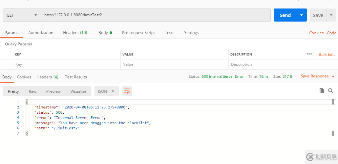Click the VALUE column header
Image resolution: width=338 pixels, height=164 pixels.
click(x=128, y=54)
